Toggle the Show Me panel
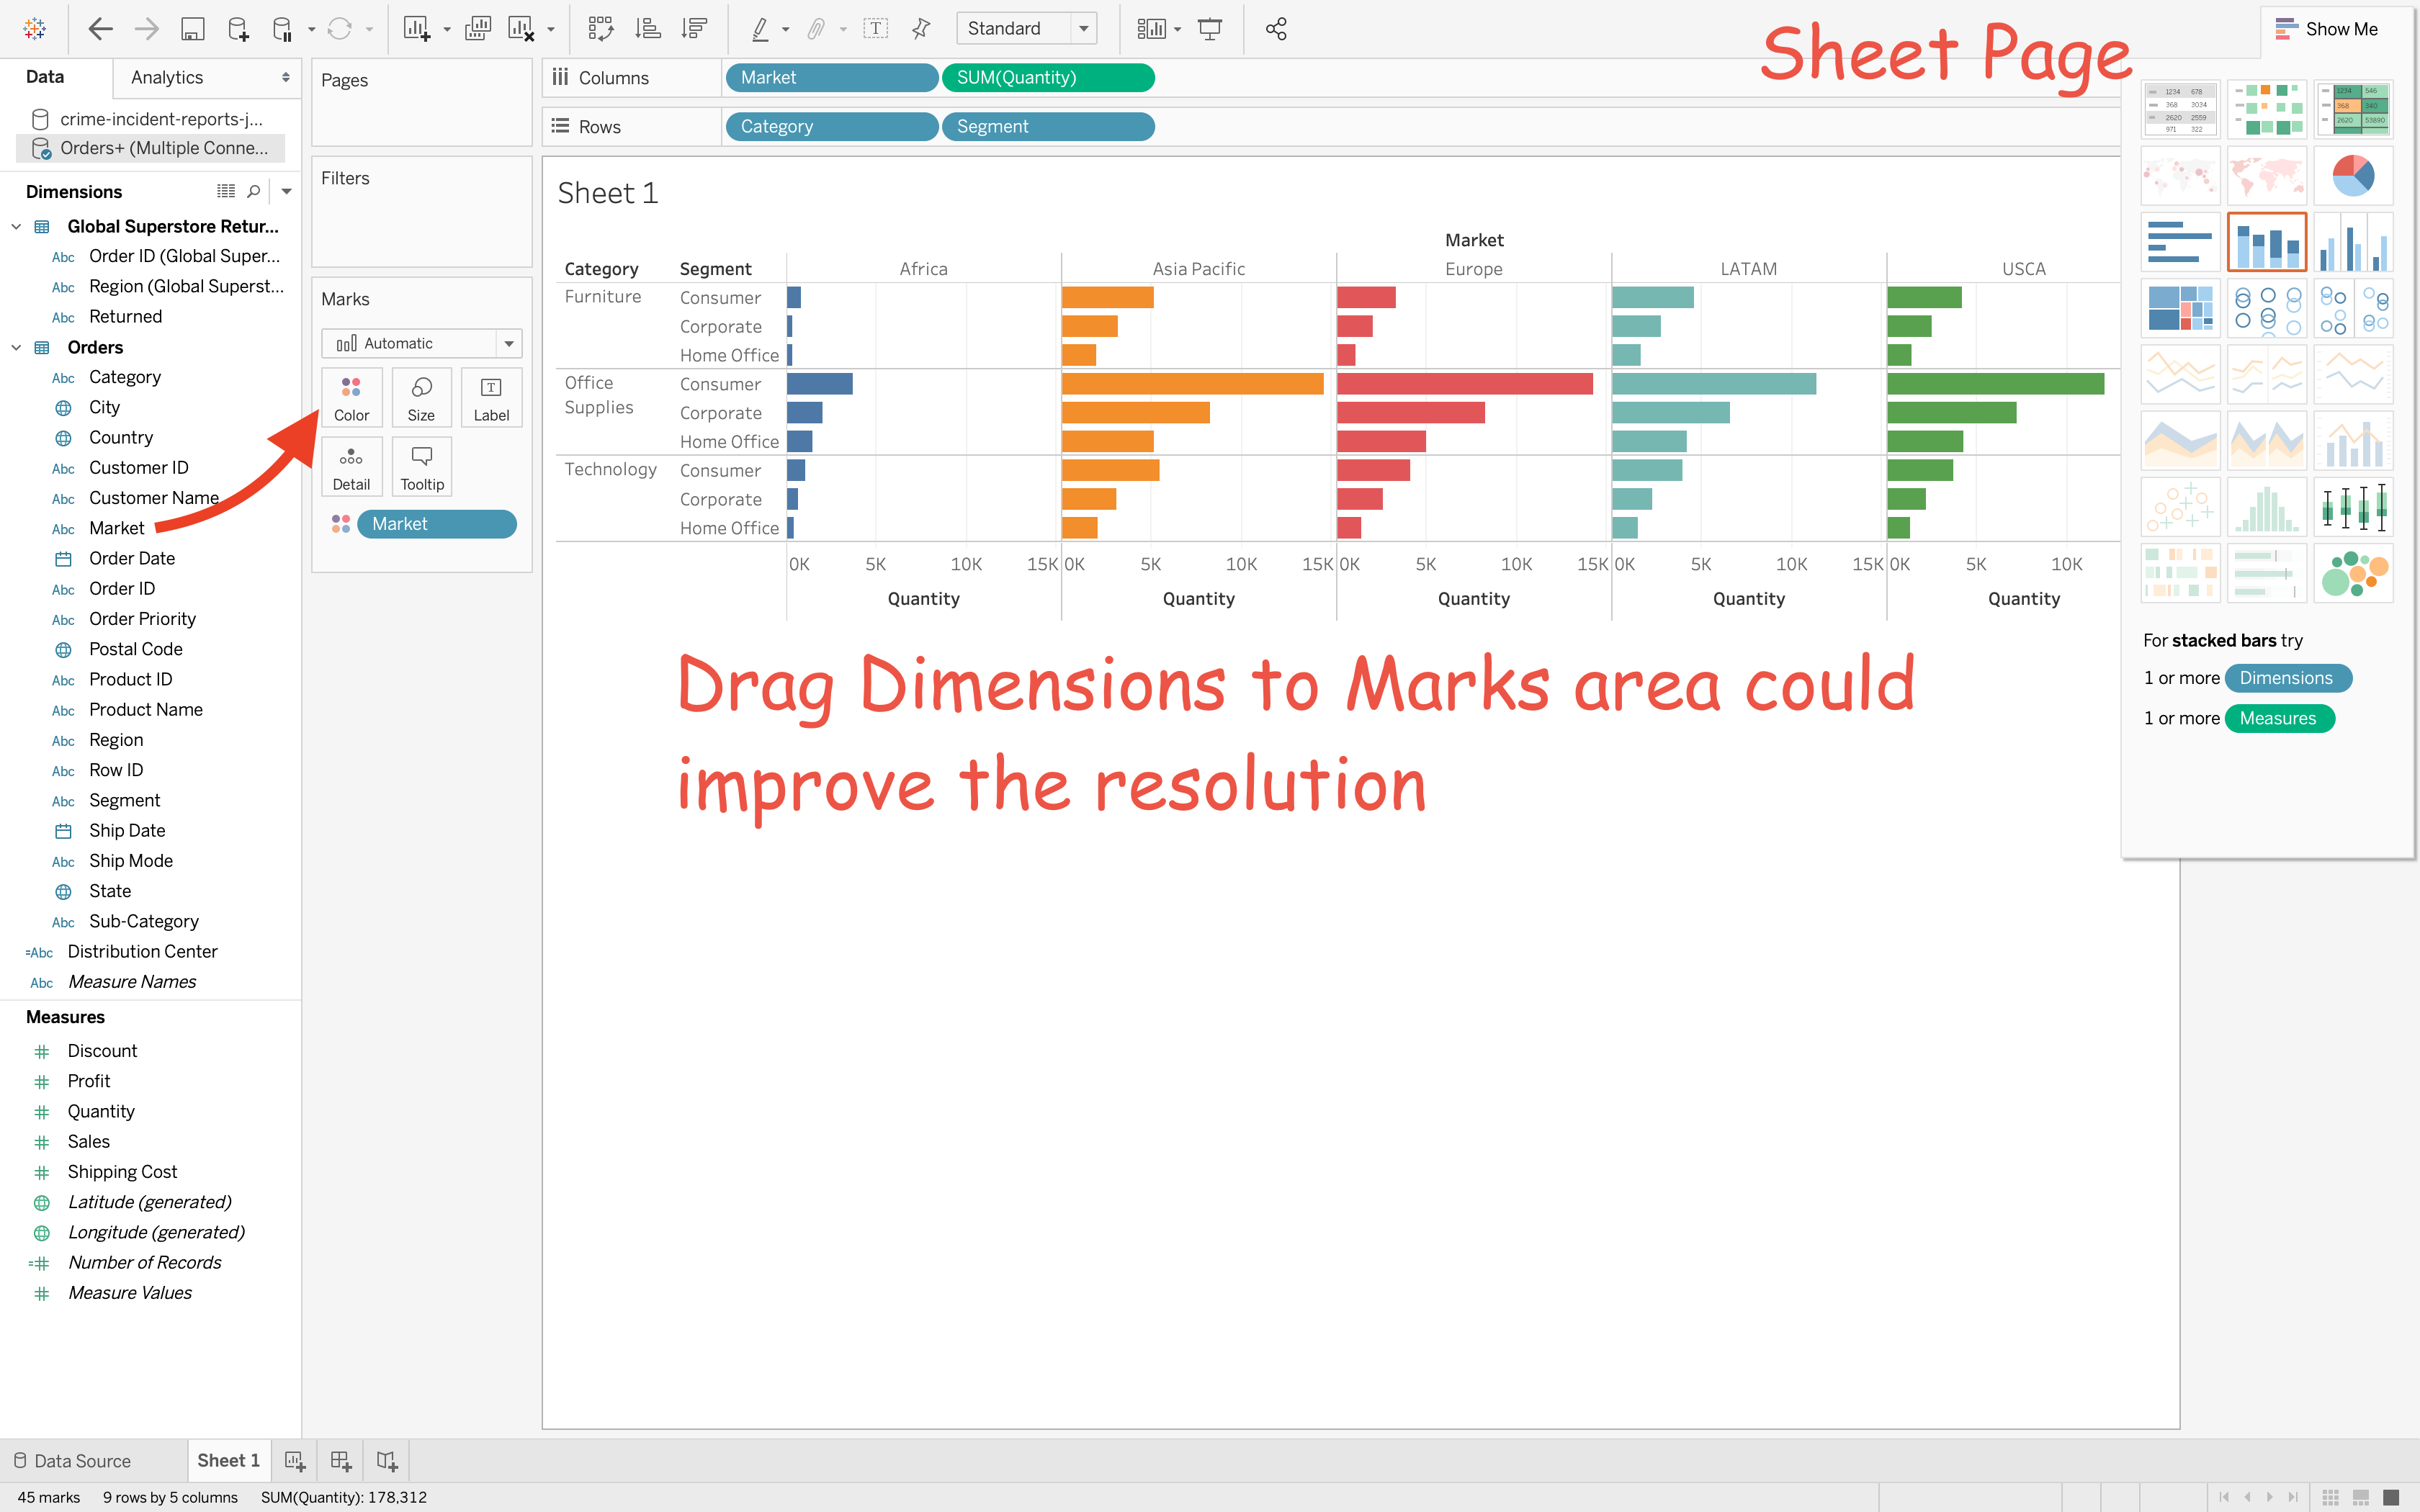Viewport: 2420px width, 1512px height. [x=2326, y=29]
